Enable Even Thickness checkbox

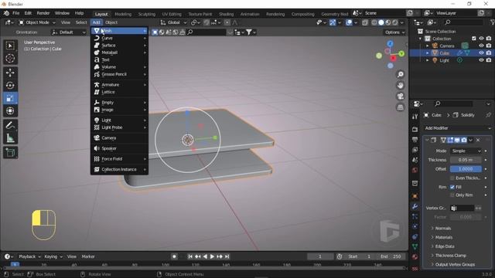[452, 178]
